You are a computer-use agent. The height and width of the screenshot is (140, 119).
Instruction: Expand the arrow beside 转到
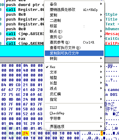click(x=101, y=58)
